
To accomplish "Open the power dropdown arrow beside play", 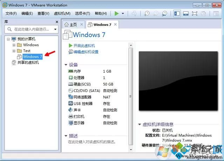I will 123,14.
